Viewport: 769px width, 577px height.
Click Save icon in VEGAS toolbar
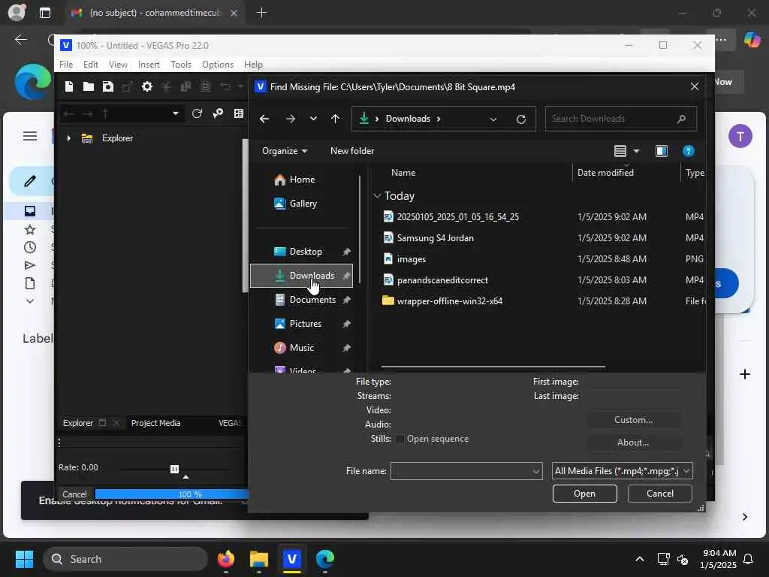pos(108,87)
